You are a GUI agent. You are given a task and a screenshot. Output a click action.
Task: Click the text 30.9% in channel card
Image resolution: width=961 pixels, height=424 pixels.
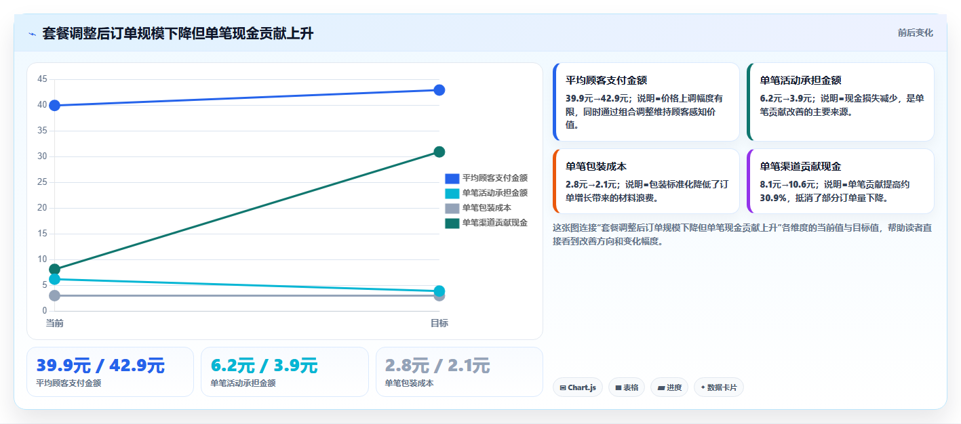click(772, 198)
